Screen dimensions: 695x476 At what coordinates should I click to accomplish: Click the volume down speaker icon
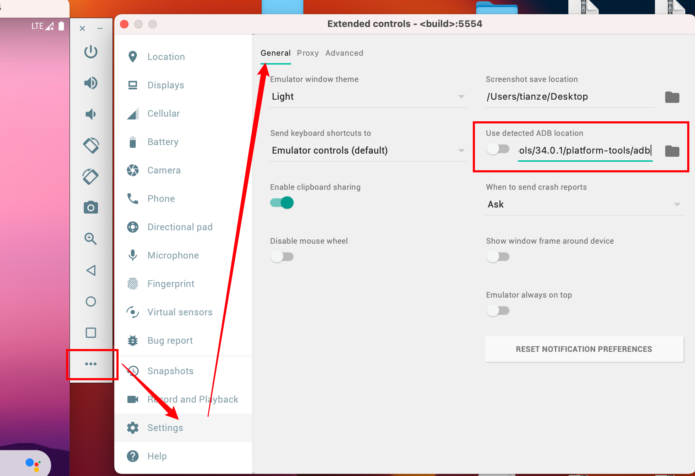point(91,114)
